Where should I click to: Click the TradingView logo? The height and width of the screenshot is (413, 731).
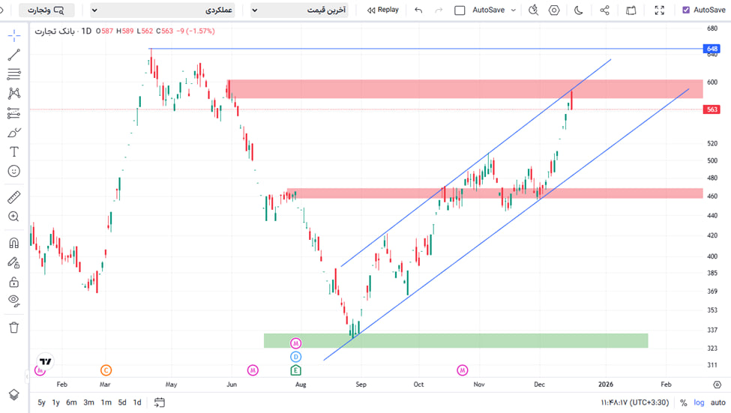(x=45, y=361)
